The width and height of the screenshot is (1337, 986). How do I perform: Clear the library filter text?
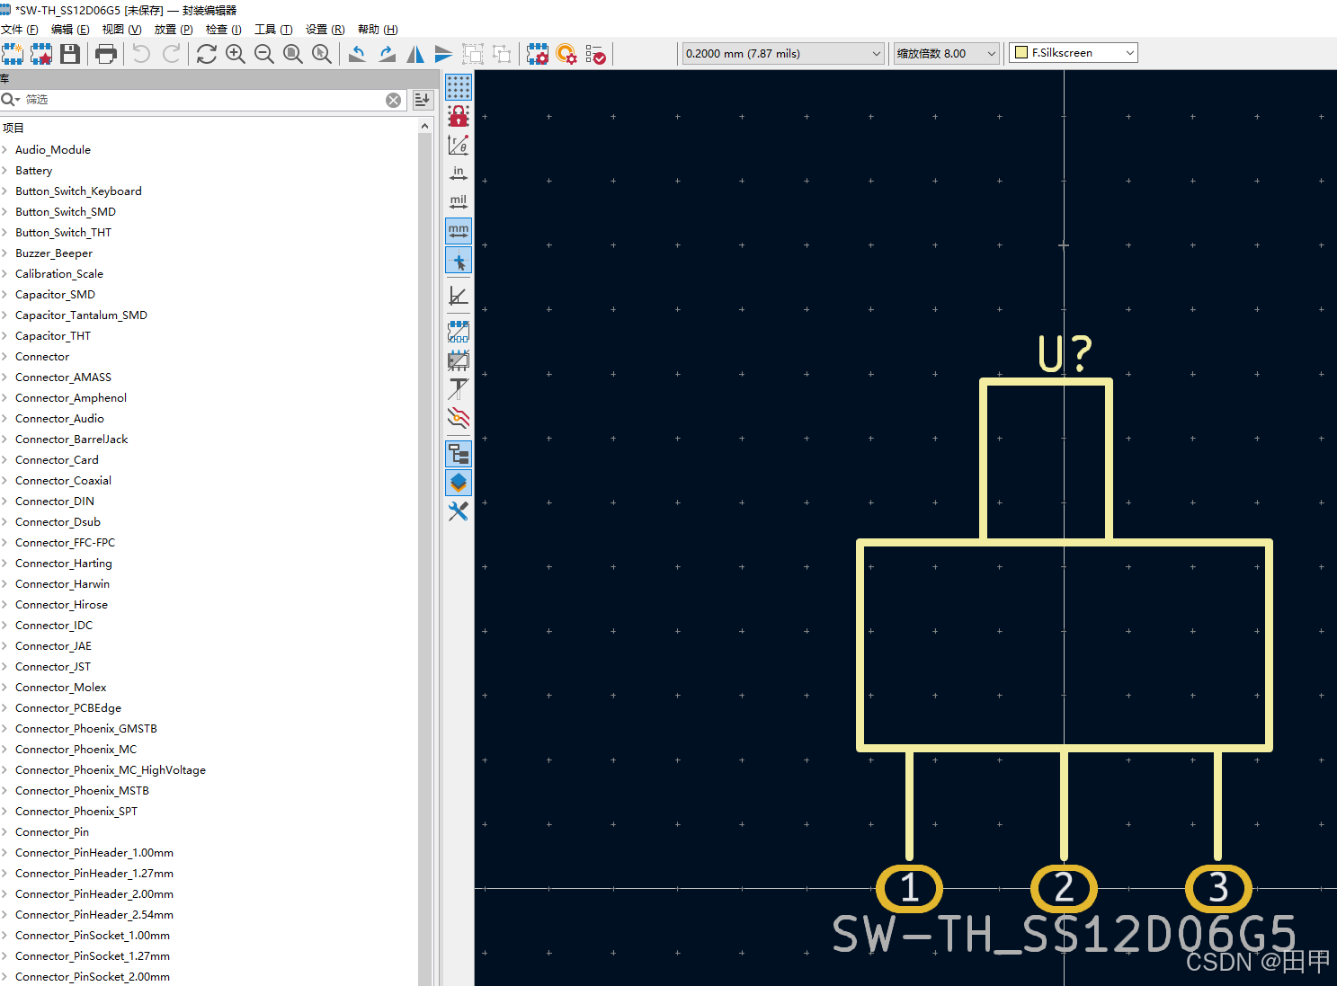[394, 100]
